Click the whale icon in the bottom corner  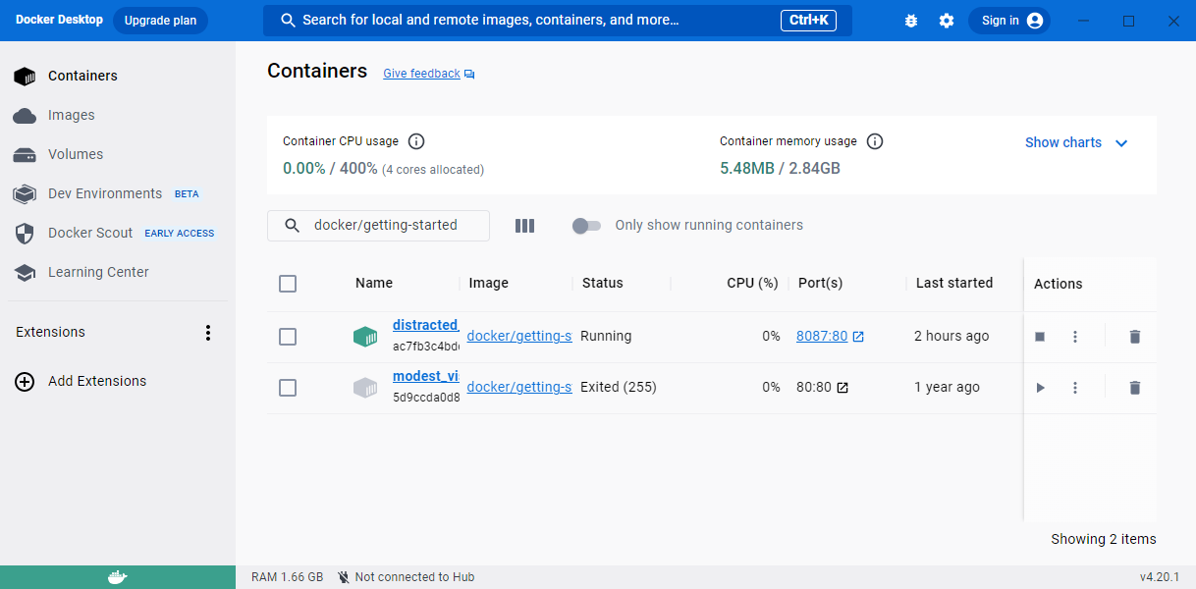pos(118,576)
